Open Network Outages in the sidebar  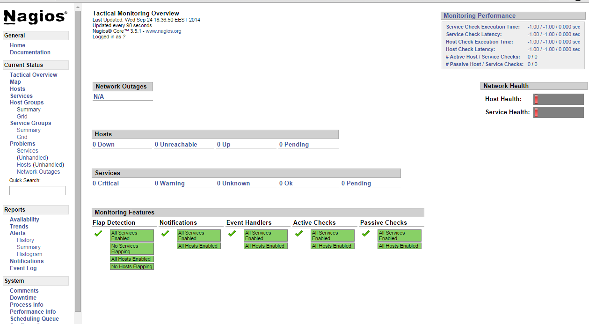[38, 172]
